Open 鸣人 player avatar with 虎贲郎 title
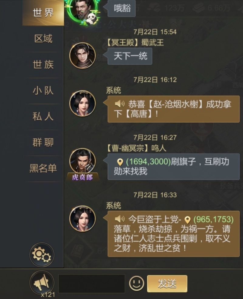 [82, 164]
